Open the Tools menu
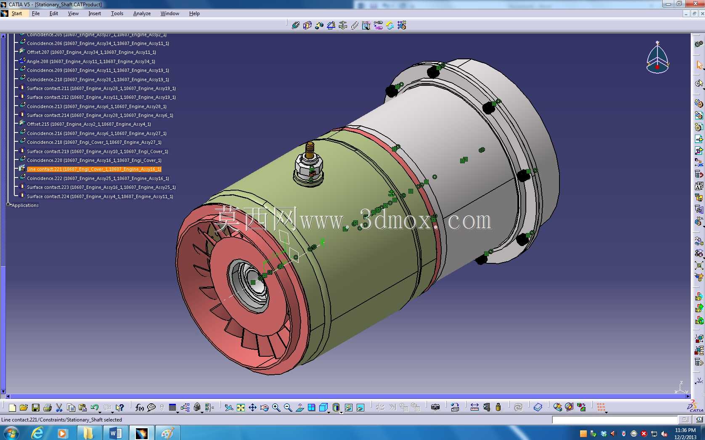Image resolution: width=705 pixels, height=440 pixels. (117, 13)
